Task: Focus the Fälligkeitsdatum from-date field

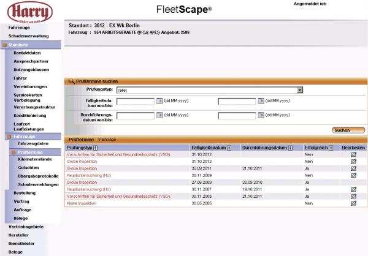Action: (136, 101)
